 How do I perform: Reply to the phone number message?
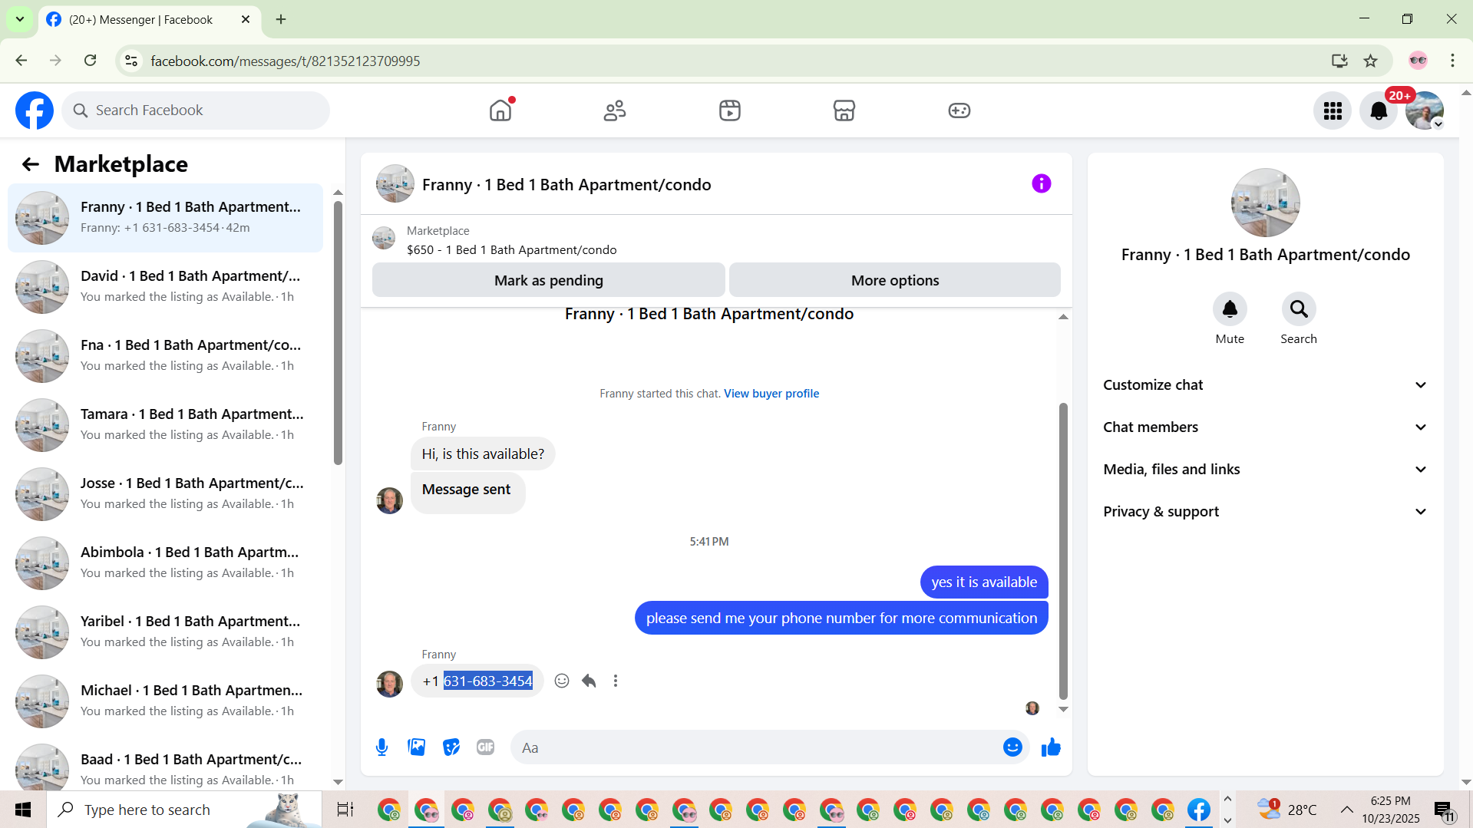click(589, 681)
